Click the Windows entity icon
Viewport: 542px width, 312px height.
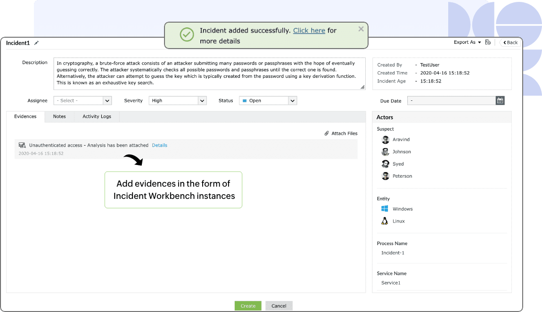point(385,209)
